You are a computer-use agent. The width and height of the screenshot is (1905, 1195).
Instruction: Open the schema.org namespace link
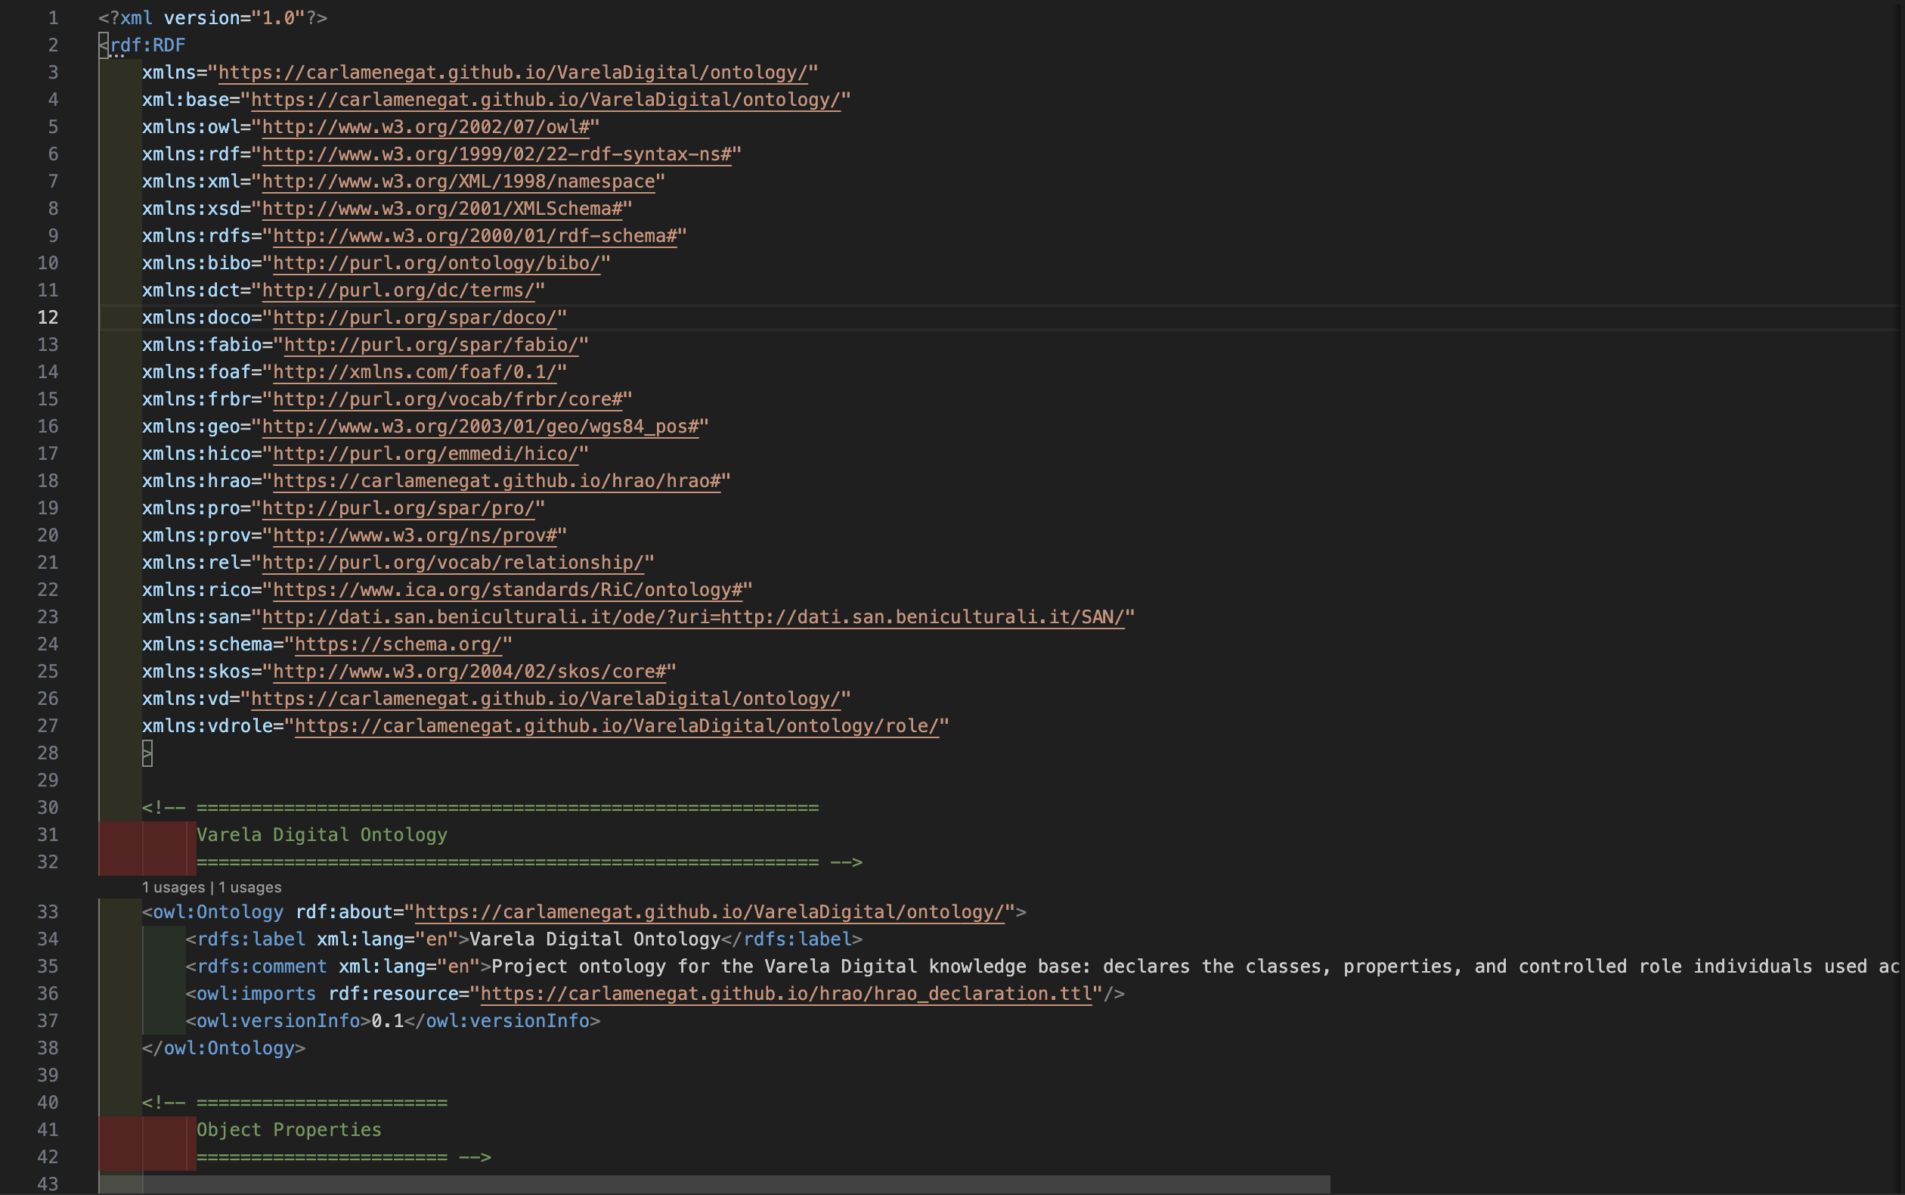(399, 644)
